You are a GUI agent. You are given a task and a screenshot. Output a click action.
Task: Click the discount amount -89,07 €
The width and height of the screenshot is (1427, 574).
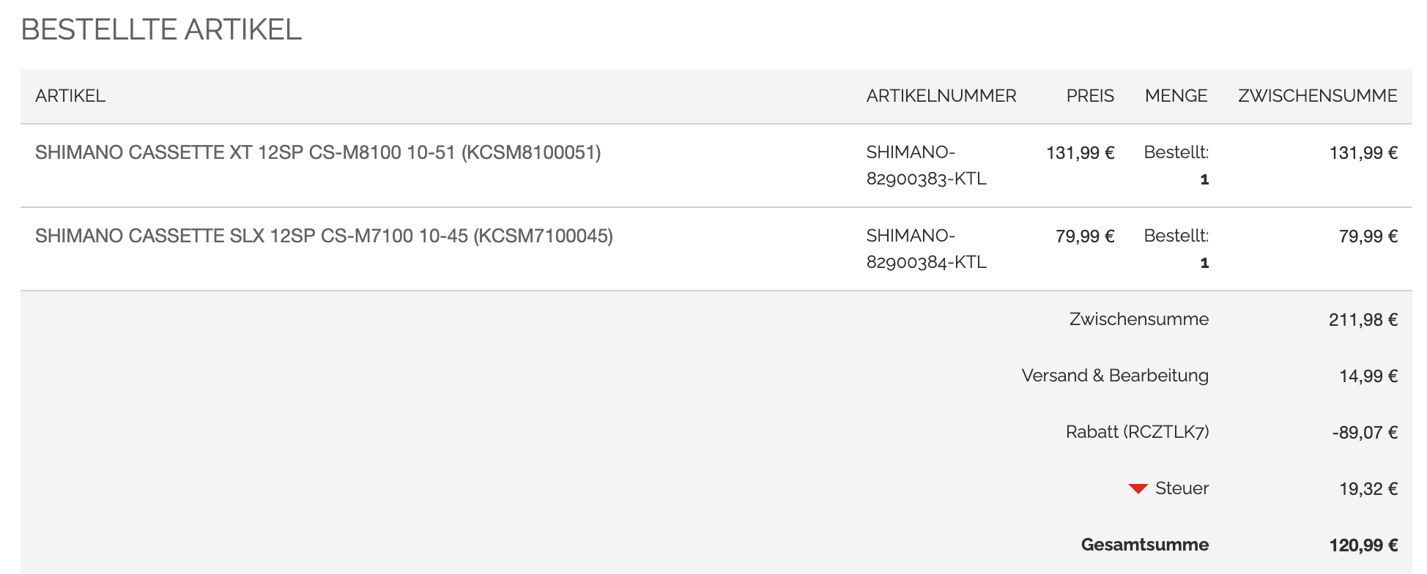point(1365,433)
